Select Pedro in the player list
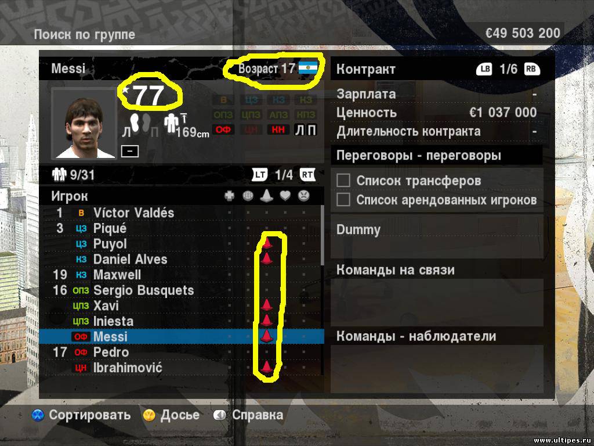 (x=182, y=352)
